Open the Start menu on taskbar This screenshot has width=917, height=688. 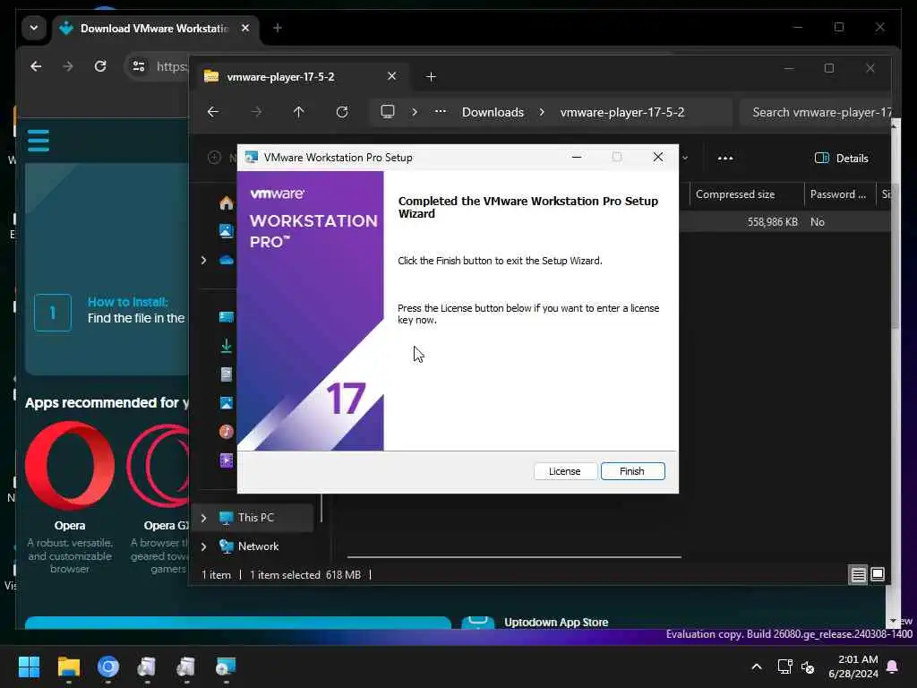point(29,666)
